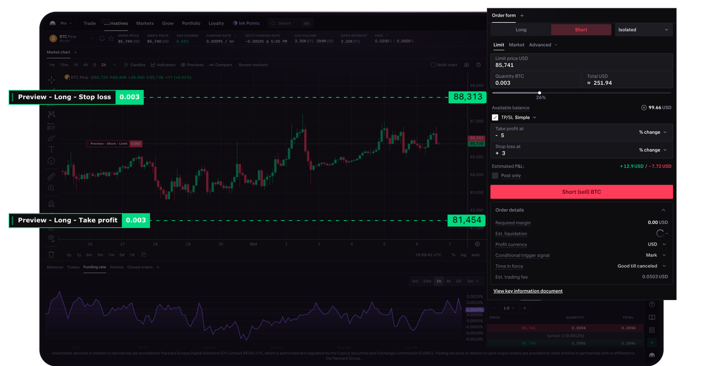Open the apps grid icon in sidebar

652,330
